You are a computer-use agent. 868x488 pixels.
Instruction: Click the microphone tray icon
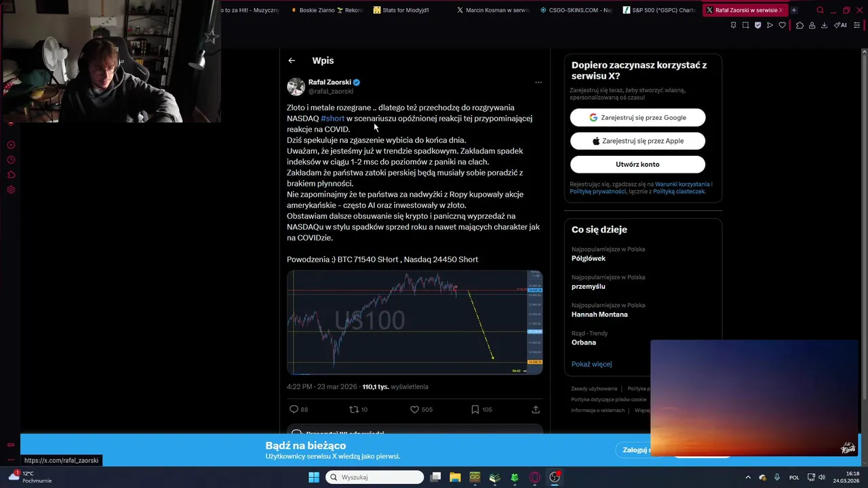tap(777, 477)
